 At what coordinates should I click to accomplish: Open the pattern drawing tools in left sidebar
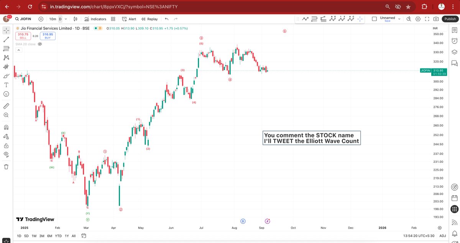(x=6, y=57)
